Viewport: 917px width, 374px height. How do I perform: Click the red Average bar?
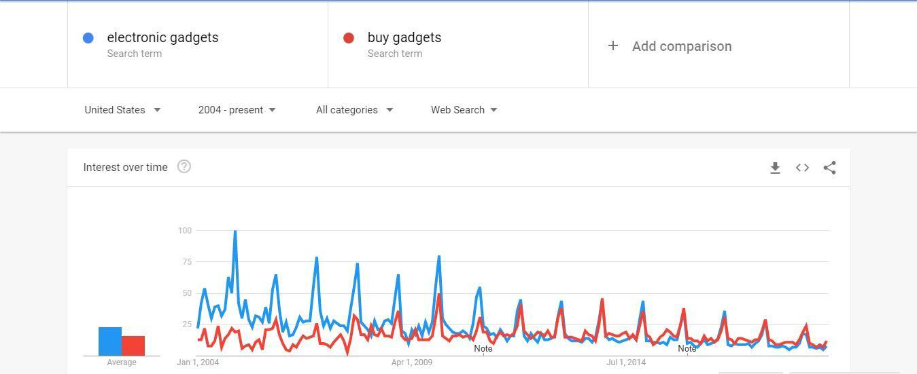point(133,345)
